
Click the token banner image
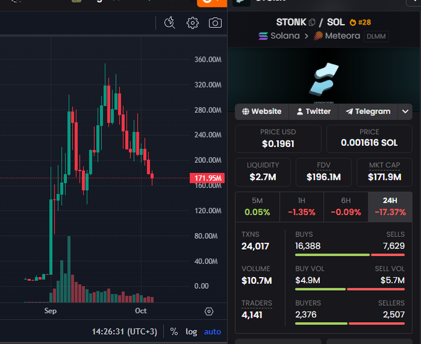(324, 80)
